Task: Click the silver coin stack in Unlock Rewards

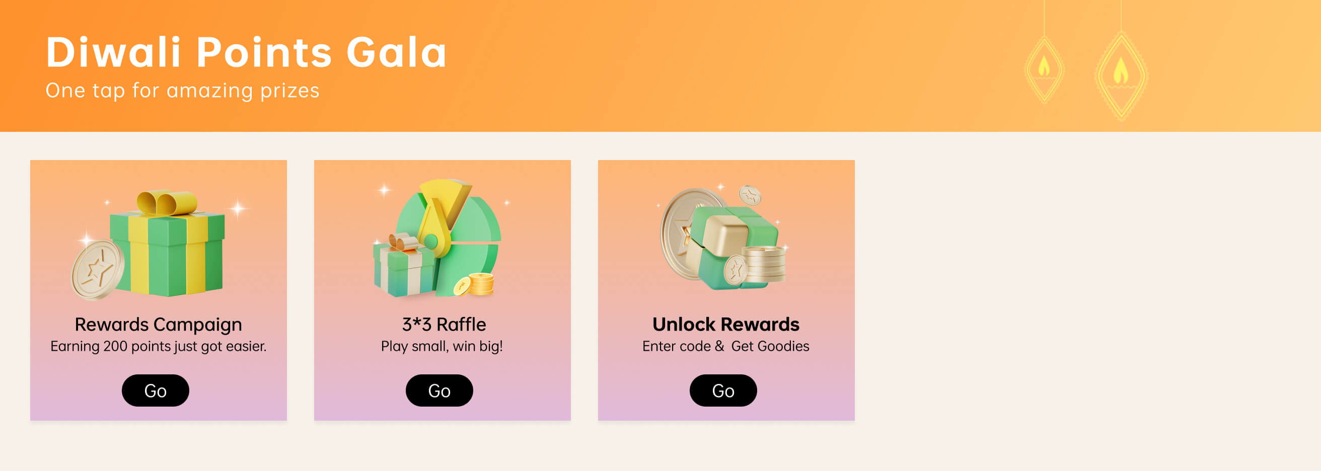Action: point(765,264)
